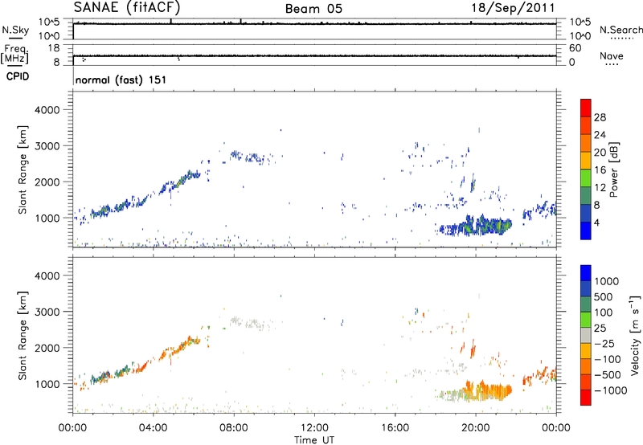
Task: Select the "Freq. [MHz]" axis label
Action: coord(14,55)
